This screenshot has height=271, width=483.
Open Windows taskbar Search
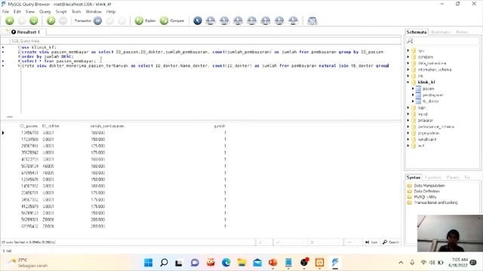tap(164, 263)
